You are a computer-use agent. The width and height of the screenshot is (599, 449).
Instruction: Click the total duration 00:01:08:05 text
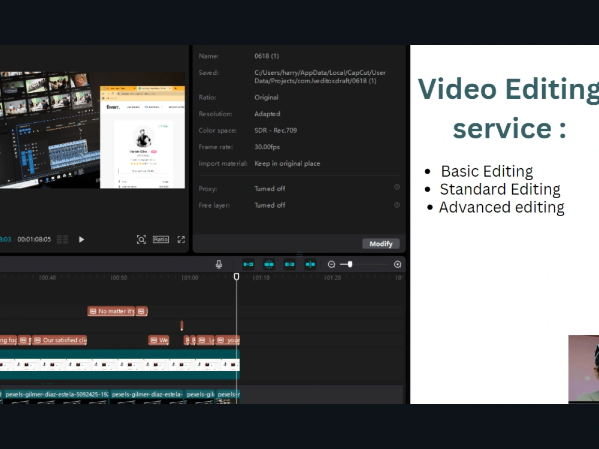pos(34,239)
